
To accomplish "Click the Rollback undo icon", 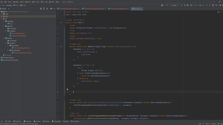I will coord(216,5).
